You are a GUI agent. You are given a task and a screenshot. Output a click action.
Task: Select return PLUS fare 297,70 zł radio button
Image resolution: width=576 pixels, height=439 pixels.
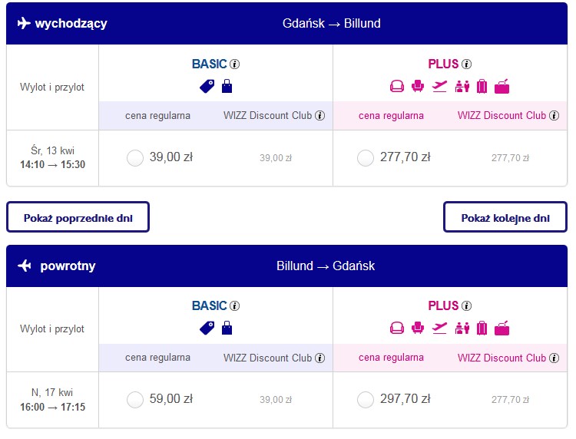pos(366,399)
